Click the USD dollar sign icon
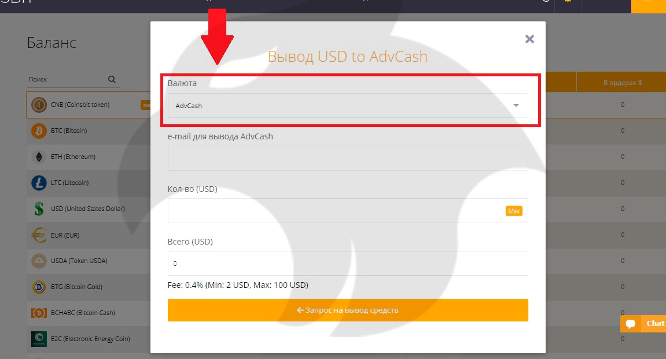 (x=39, y=209)
